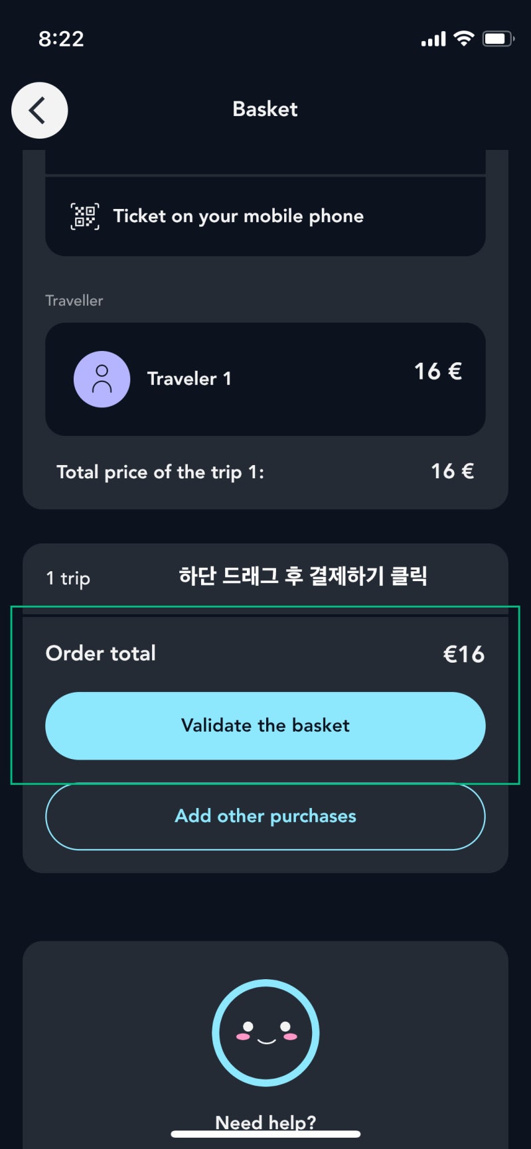The width and height of the screenshot is (531, 1149).
Task: Tap the 1 trip label
Action: pos(68,578)
